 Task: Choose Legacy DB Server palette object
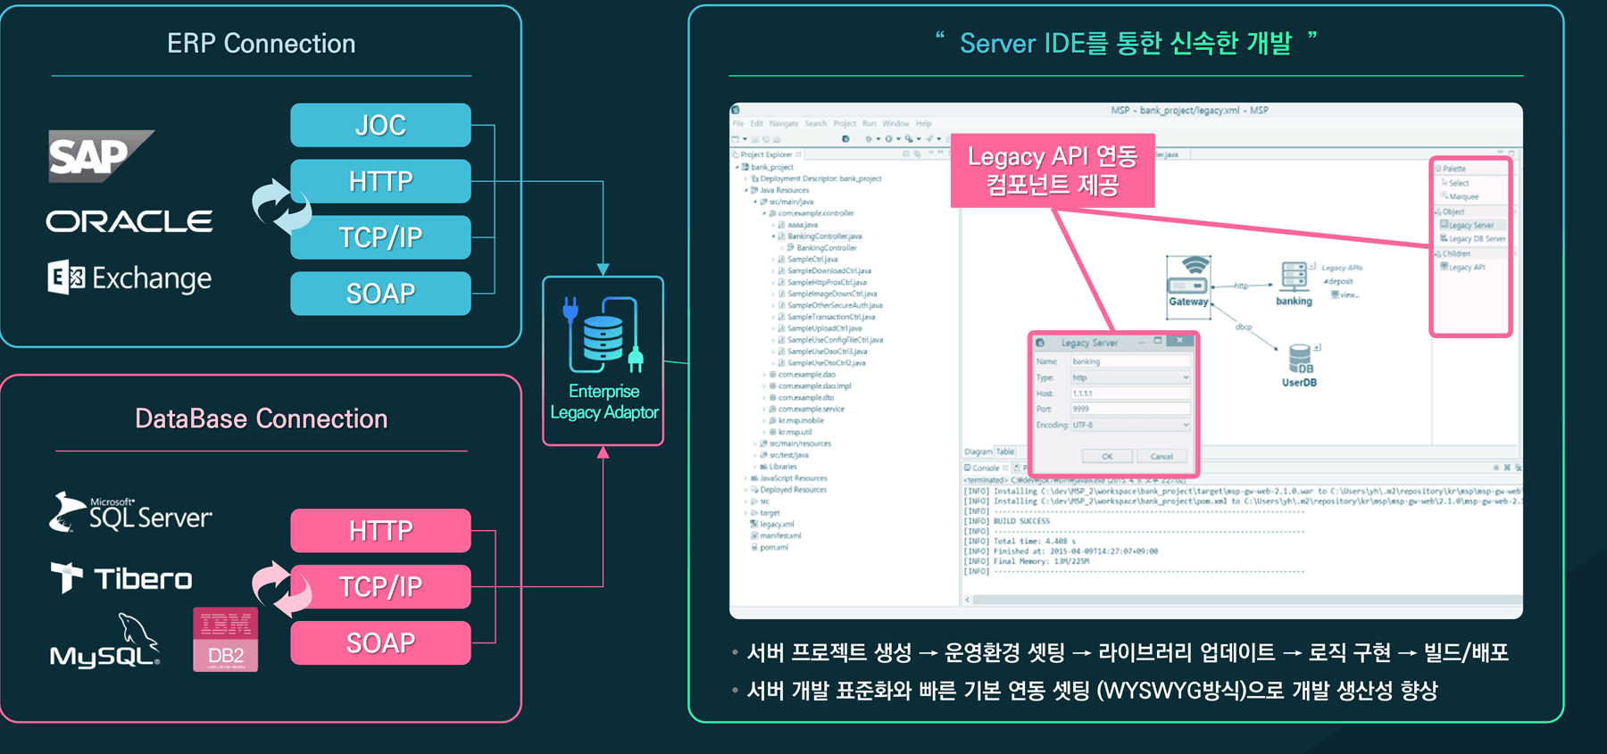coord(1473,239)
